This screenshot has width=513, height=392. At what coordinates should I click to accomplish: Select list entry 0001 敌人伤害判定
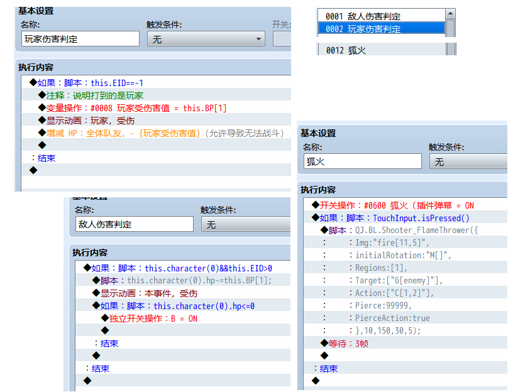point(382,16)
